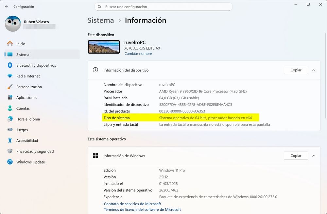Click Sistema in the breadcrumb
Image resolution: width=327 pixels, height=214 pixels.
click(x=100, y=20)
